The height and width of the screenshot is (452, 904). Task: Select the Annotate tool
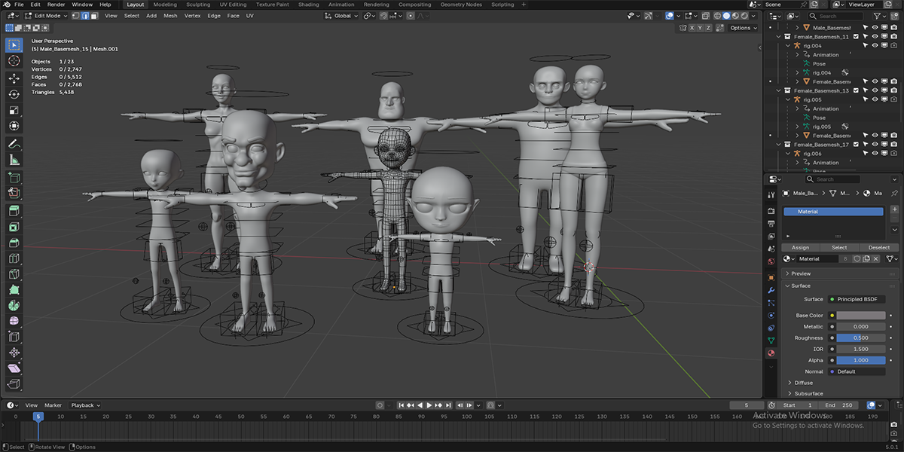click(14, 144)
